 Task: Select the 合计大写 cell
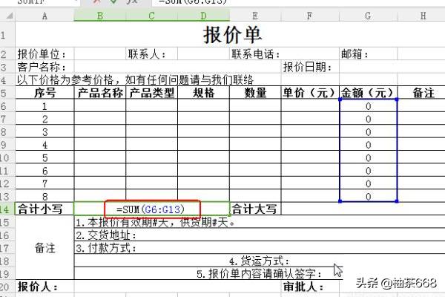click(x=254, y=209)
